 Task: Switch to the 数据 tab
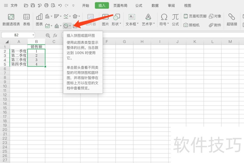(x=155, y=5)
